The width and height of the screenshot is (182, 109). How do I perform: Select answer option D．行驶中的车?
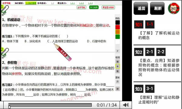pyautogui.click(x=96, y=41)
